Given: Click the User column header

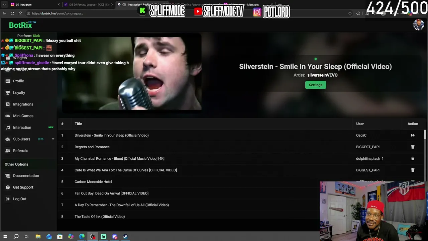Looking at the screenshot, I should (x=360, y=124).
